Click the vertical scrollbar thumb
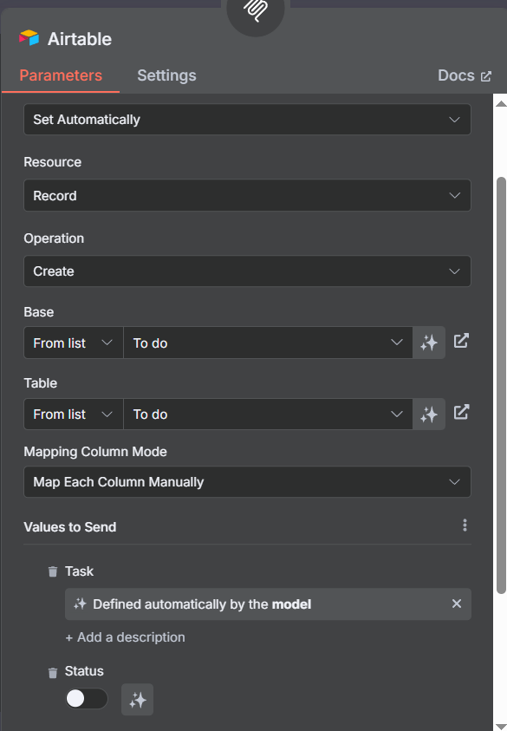Image resolution: width=507 pixels, height=731 pixels. click(502, 385)
